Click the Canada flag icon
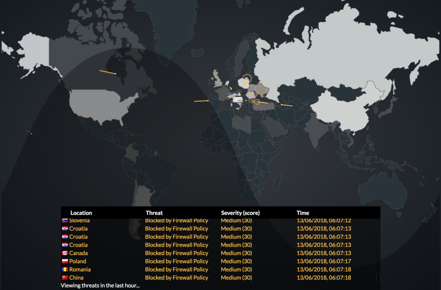The image size is (441, 290). (65, 253)
